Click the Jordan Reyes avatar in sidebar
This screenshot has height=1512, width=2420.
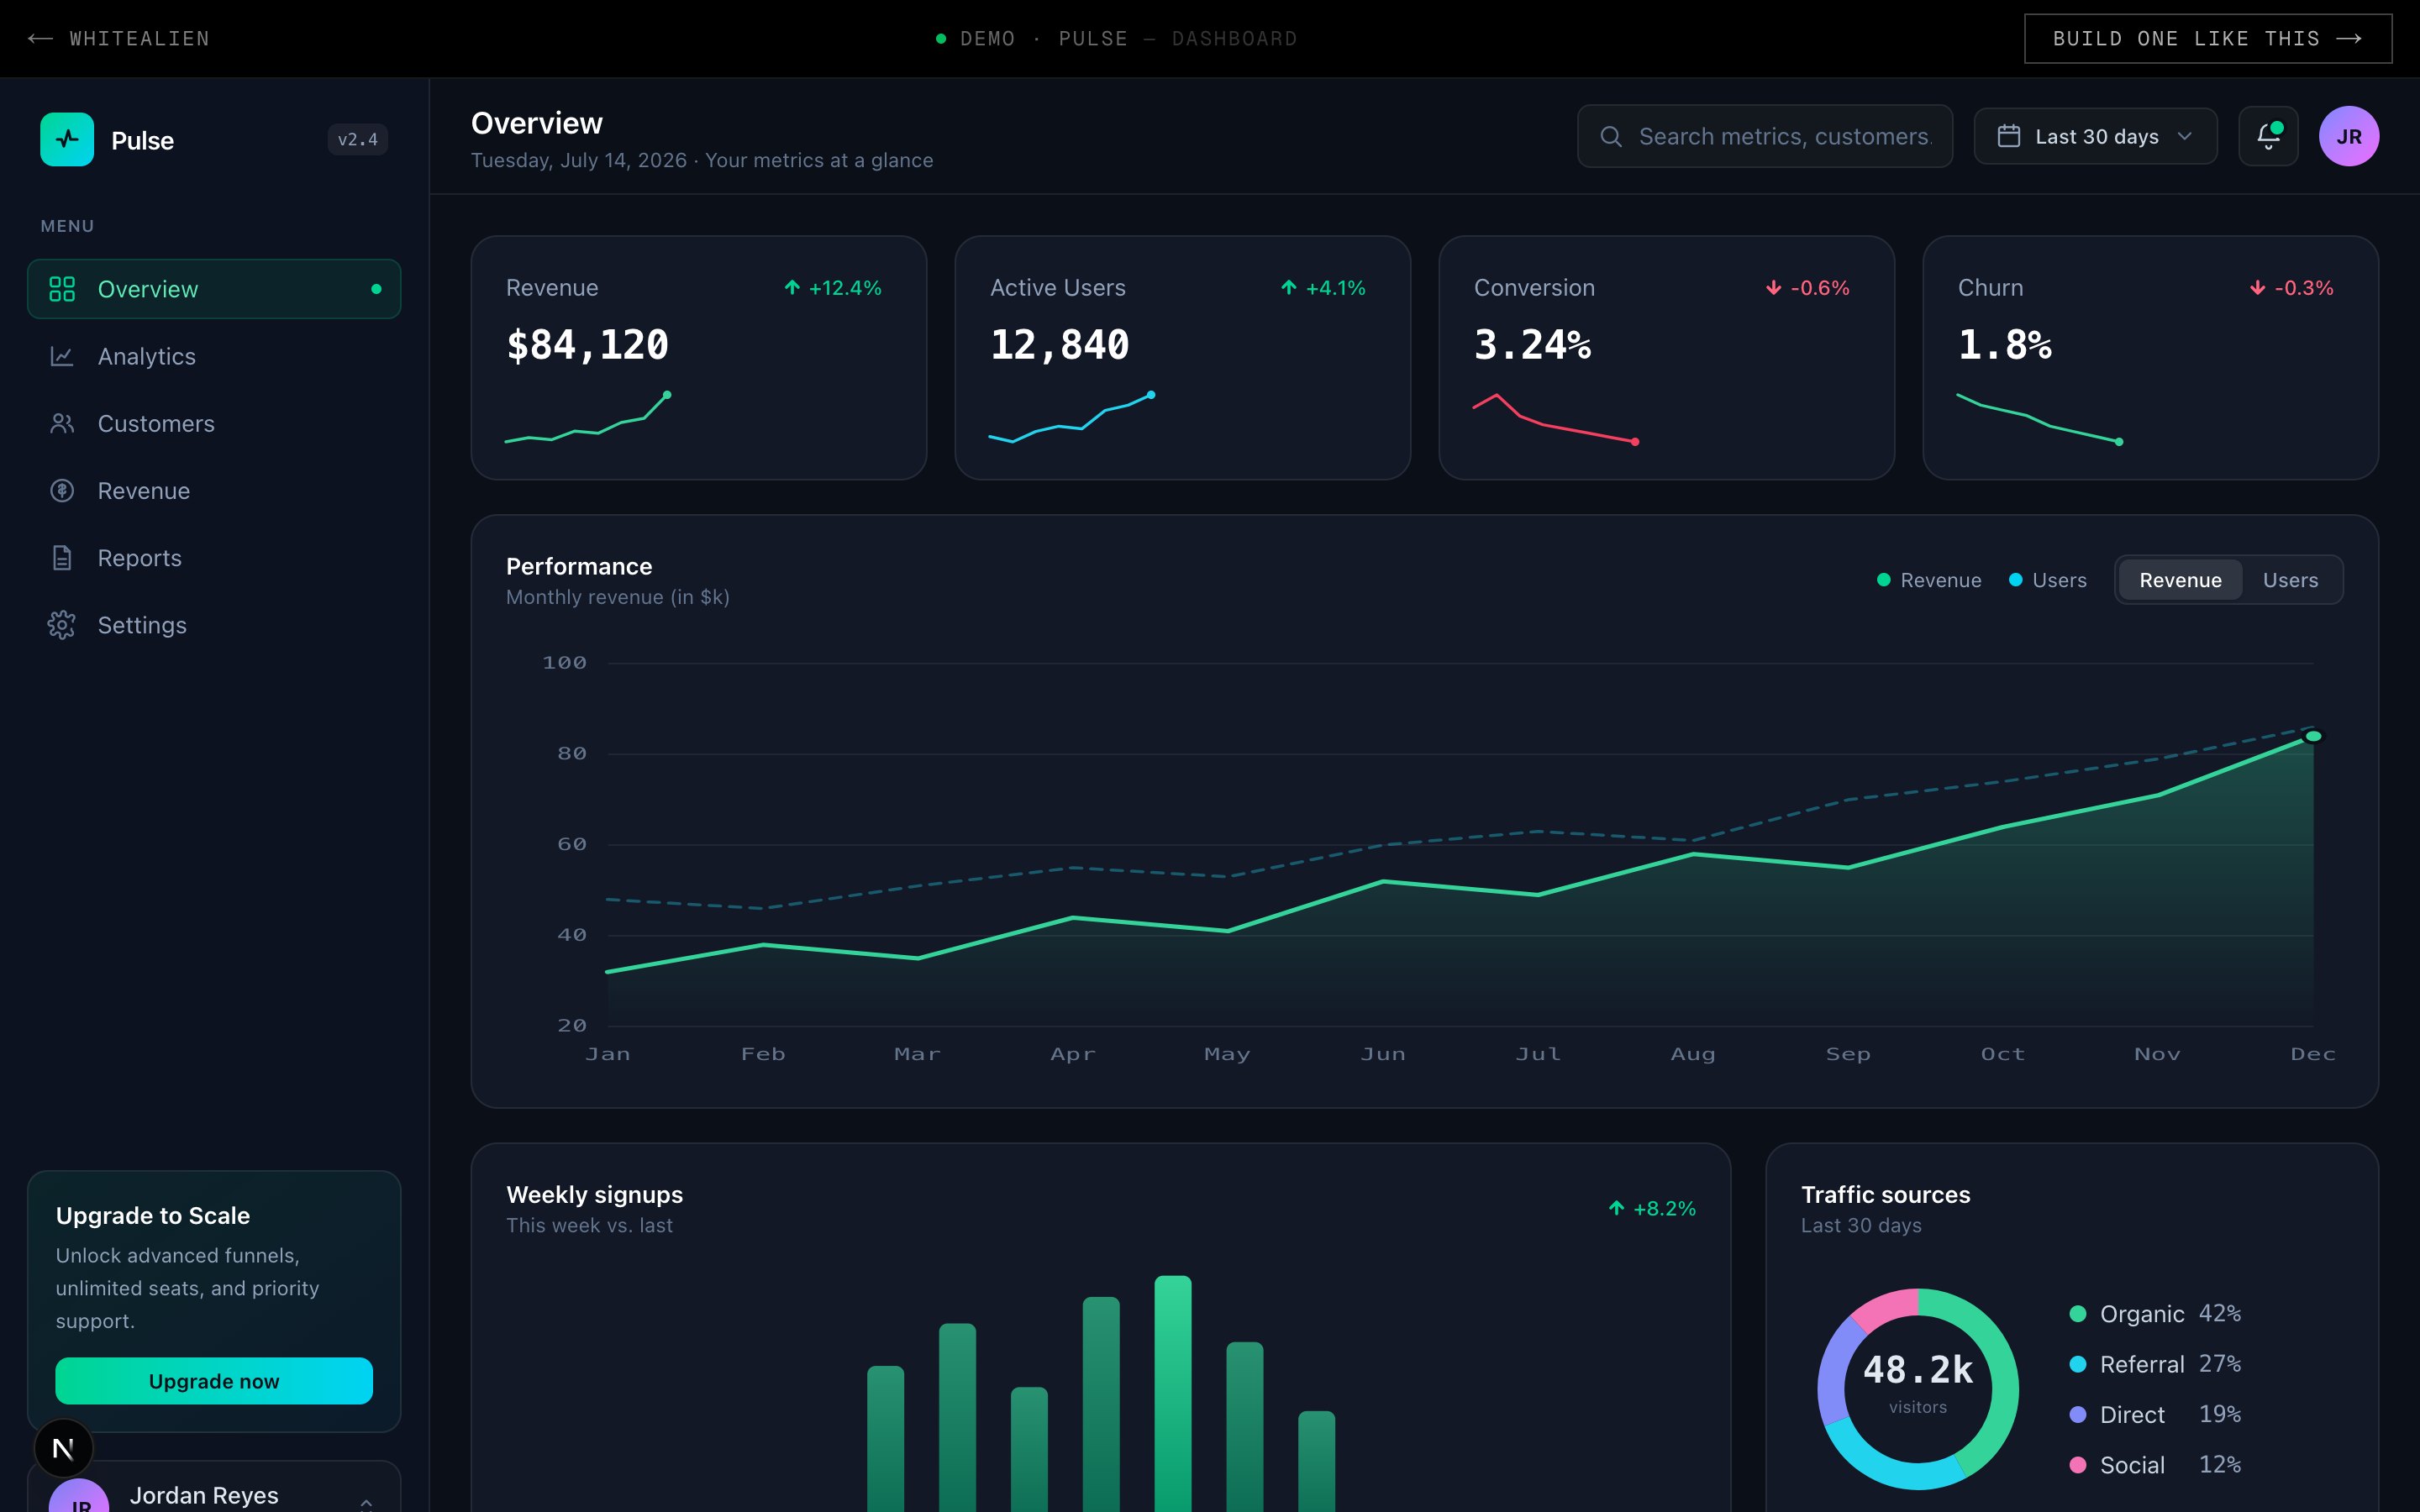[x=79, y=1497]
